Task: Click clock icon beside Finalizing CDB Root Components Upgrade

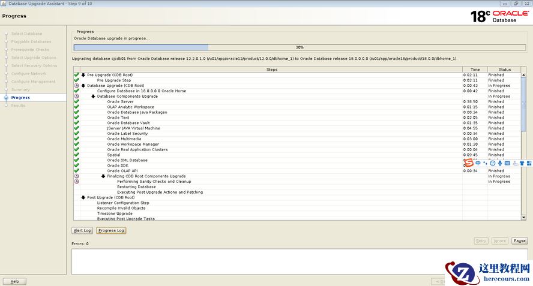Action: pyautogui.click(x=76, y=176)
